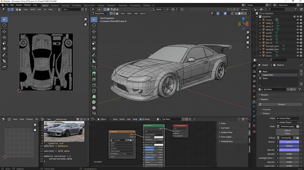The width and height of the screenshot is (304, 170).
Task: Open the Carbon Classic dropdown
Action: tap(287, 122)
